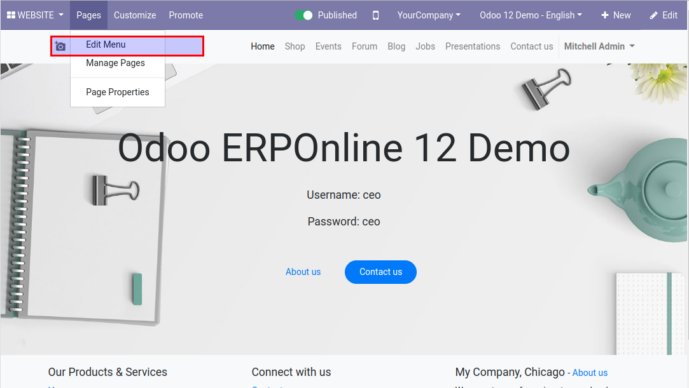
Task: Select Page Properties menu entry
Action: 117,92
